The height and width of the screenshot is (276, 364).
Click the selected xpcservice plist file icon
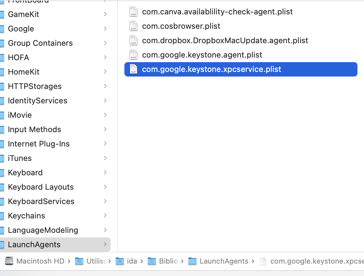coord(133,69)
